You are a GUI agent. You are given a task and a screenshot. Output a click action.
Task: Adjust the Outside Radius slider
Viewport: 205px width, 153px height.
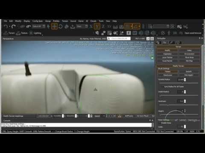pyautogui.click(x=179, y=83)
